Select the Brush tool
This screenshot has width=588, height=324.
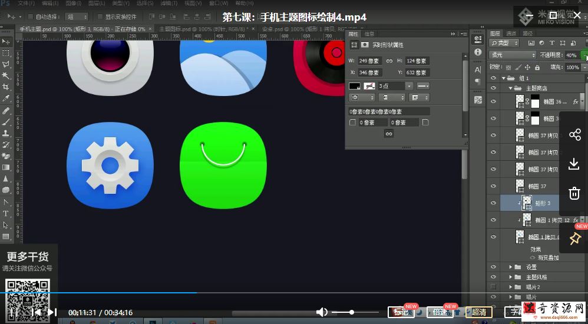(6, 121)
